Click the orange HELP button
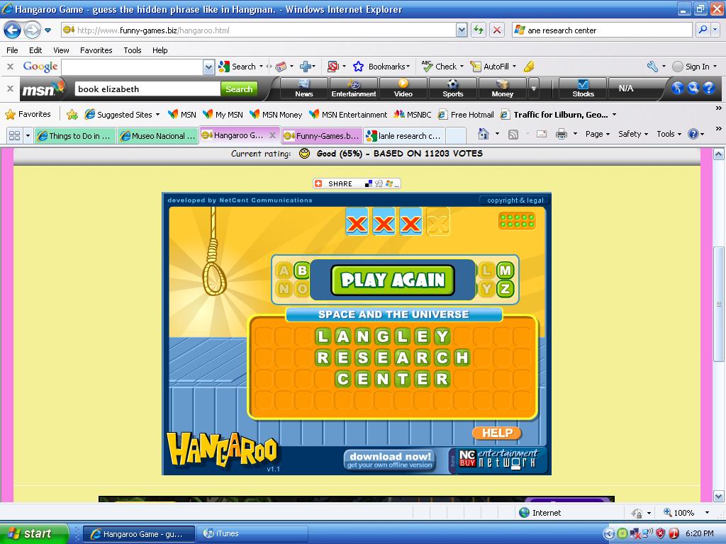Viewport: 726px width, 544px height. [497, 433]
